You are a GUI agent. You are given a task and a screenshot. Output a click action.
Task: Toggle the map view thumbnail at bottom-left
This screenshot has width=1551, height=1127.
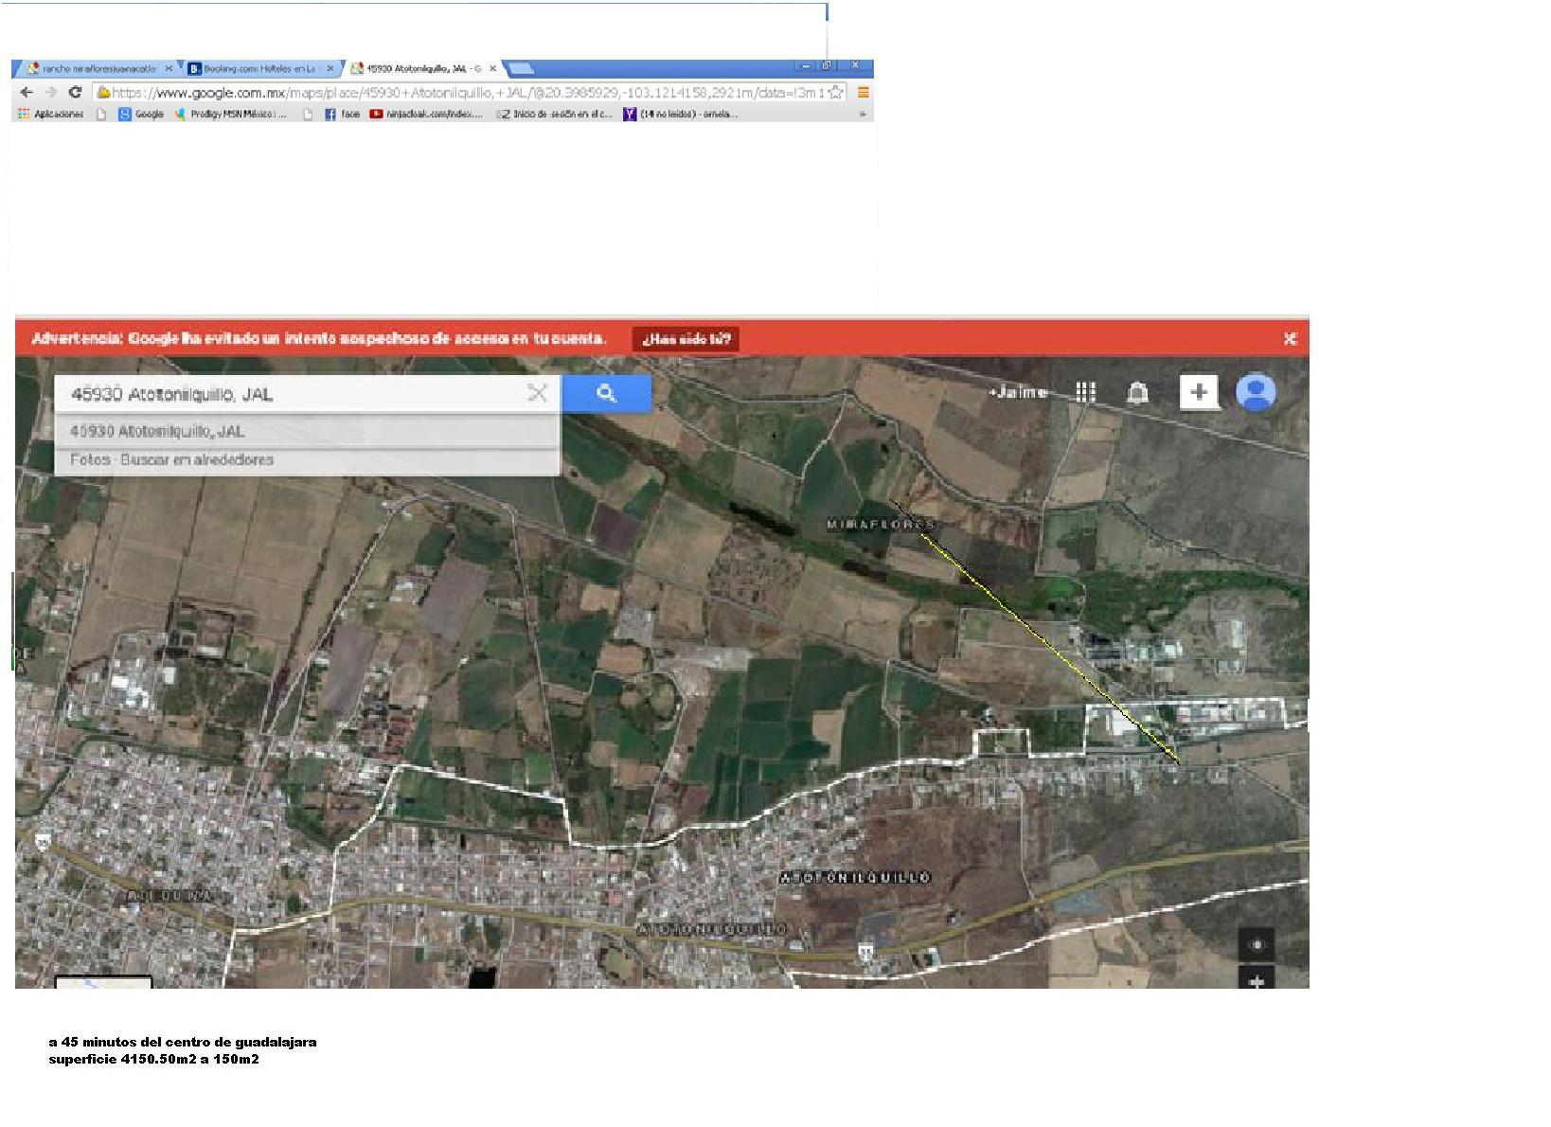pos(103,982)
